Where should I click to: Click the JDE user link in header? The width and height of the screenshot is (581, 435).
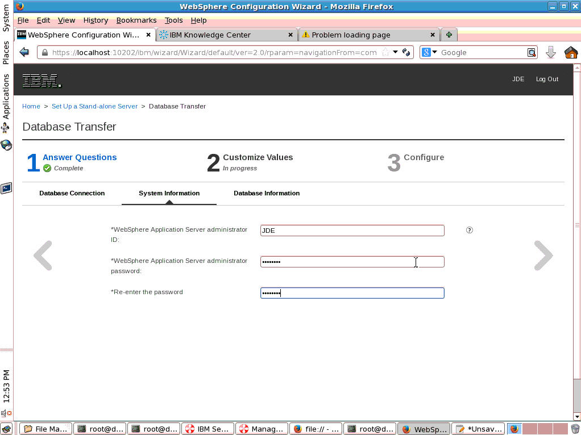point(518,79)
